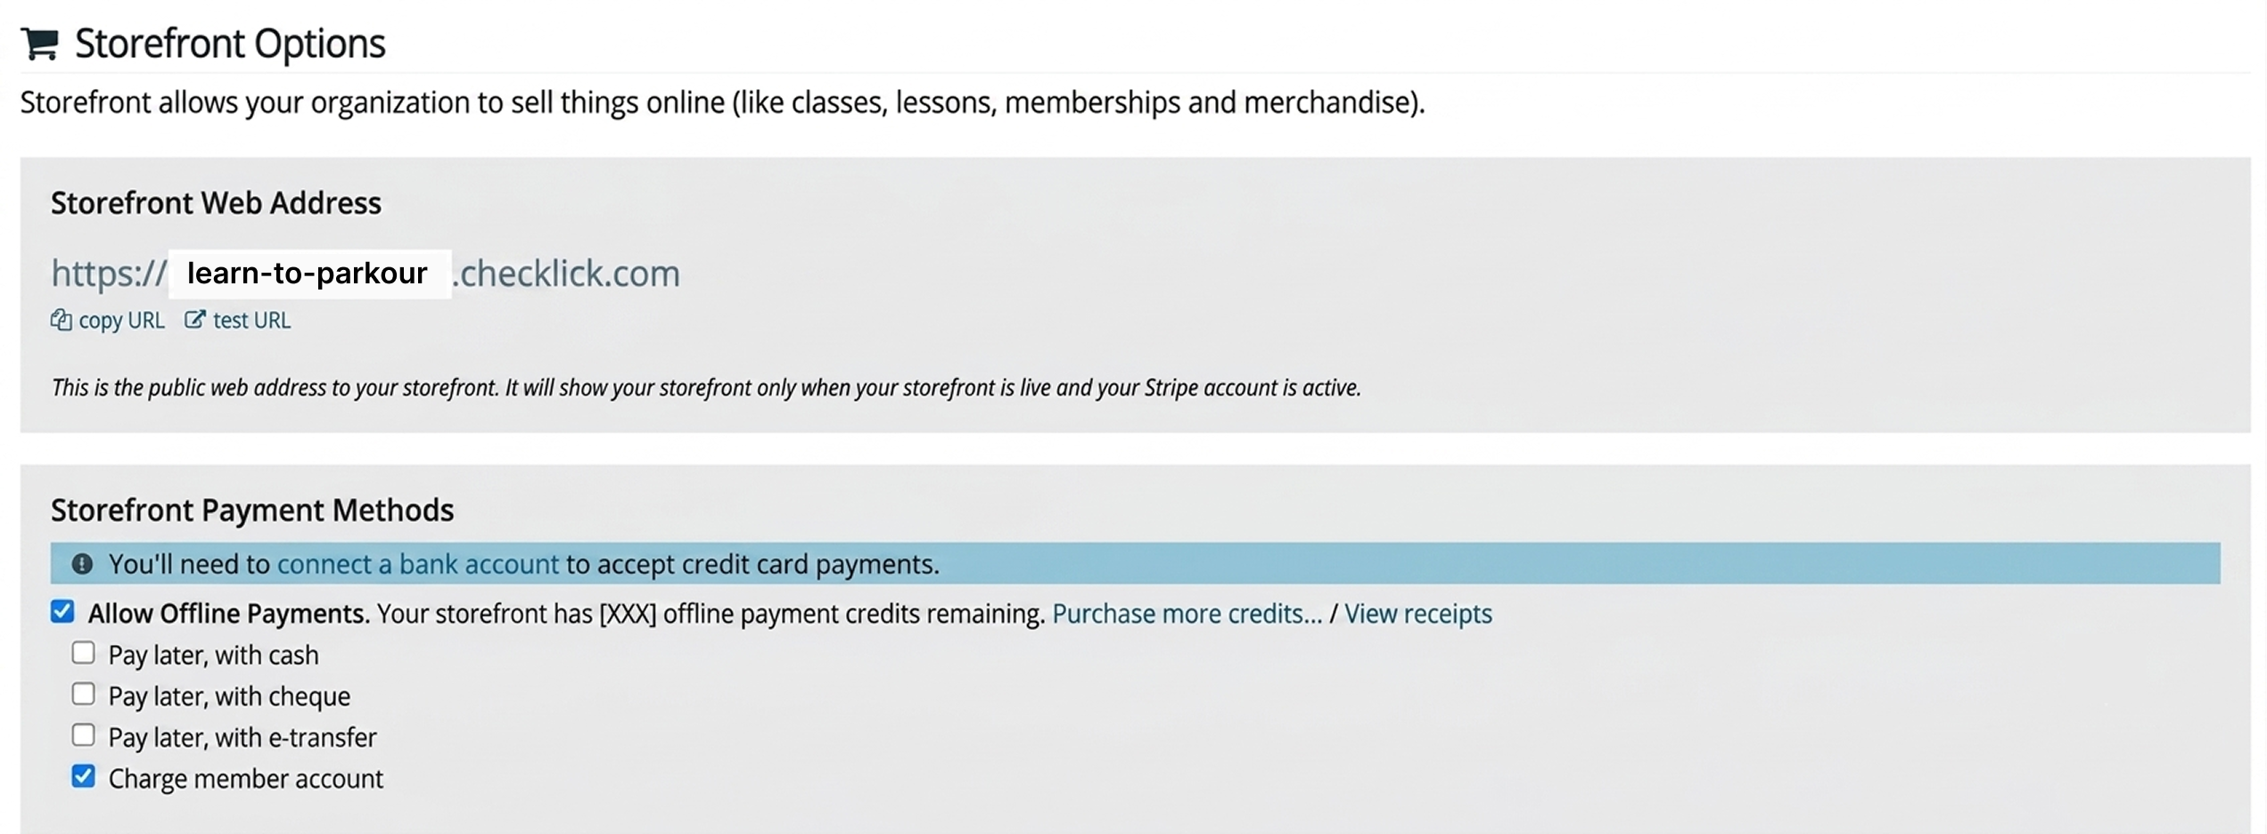Enable Pay later, with e-transfer

tap(83, 735)
